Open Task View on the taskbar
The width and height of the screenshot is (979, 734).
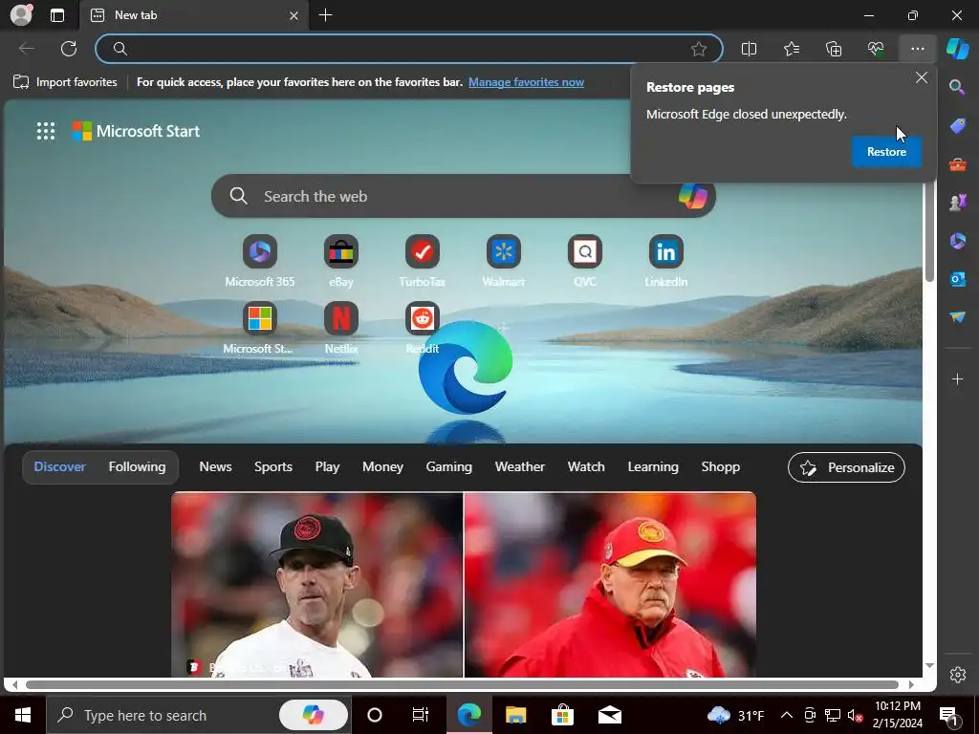[421, 715]
